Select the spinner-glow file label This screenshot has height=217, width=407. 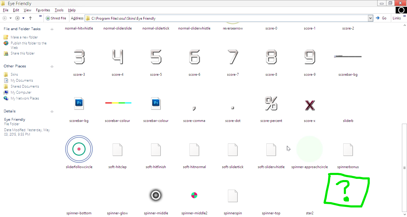pyautogui.click(x=117, y=213)
